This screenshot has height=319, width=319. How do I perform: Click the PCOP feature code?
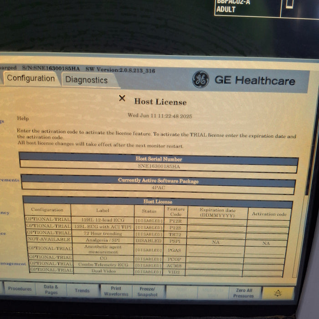point(174,259)
